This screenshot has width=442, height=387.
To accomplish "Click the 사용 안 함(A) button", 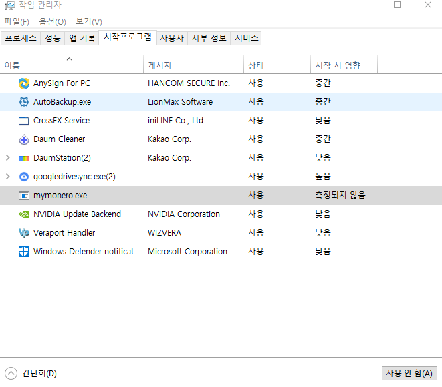I will pos(409,373).
